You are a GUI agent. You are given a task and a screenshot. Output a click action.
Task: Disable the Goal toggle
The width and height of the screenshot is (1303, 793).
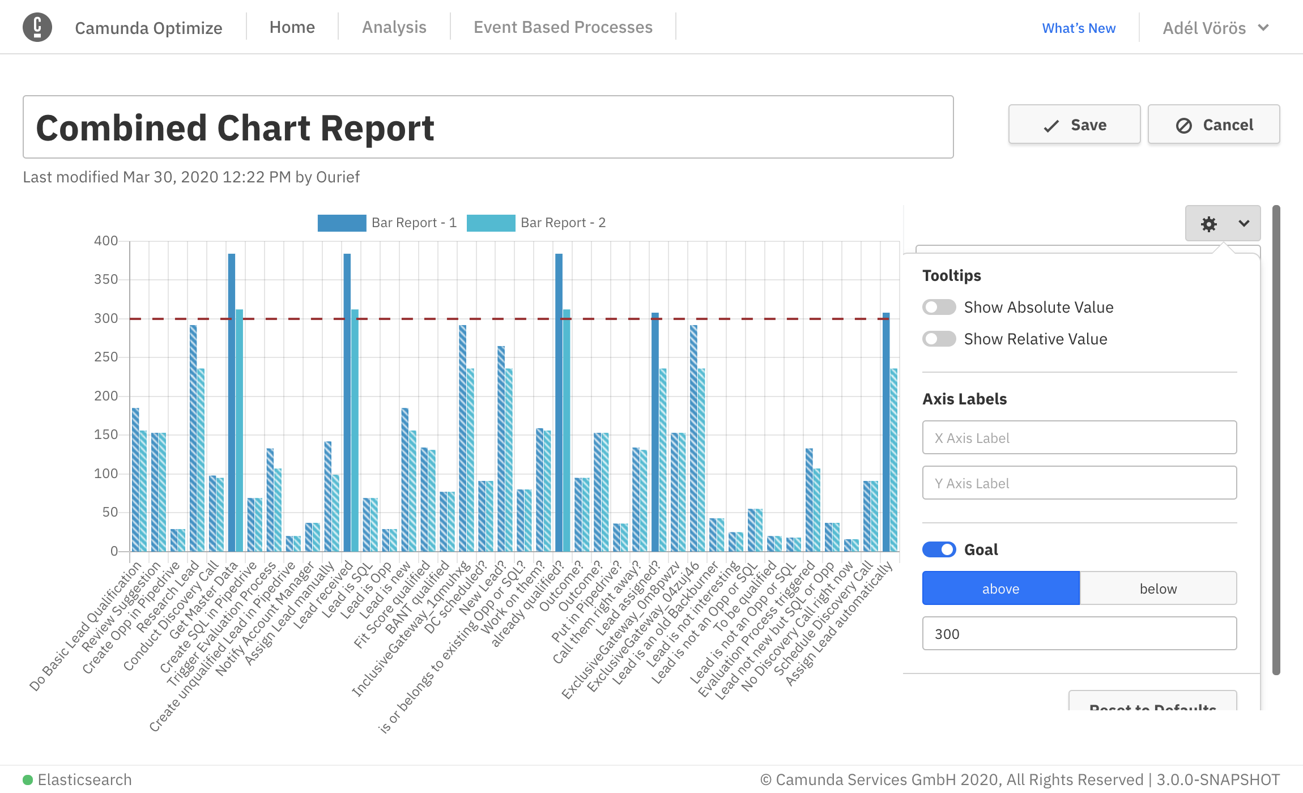939,549
